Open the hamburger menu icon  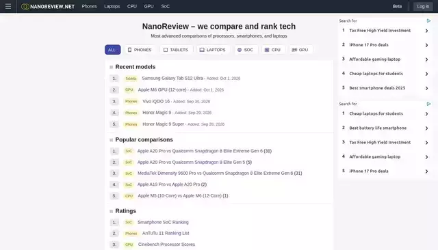[8, 6]
